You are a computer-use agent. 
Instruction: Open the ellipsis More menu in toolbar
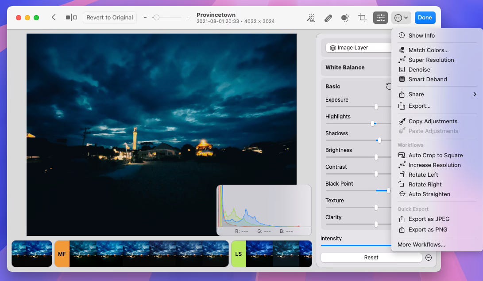point(401,18)
